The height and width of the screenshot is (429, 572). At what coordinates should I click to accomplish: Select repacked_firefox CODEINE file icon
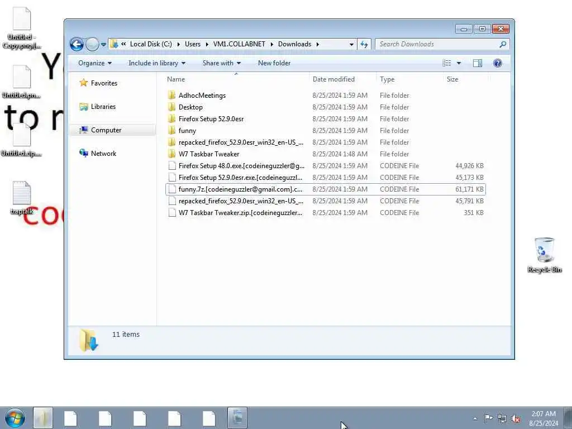[172, 201]
